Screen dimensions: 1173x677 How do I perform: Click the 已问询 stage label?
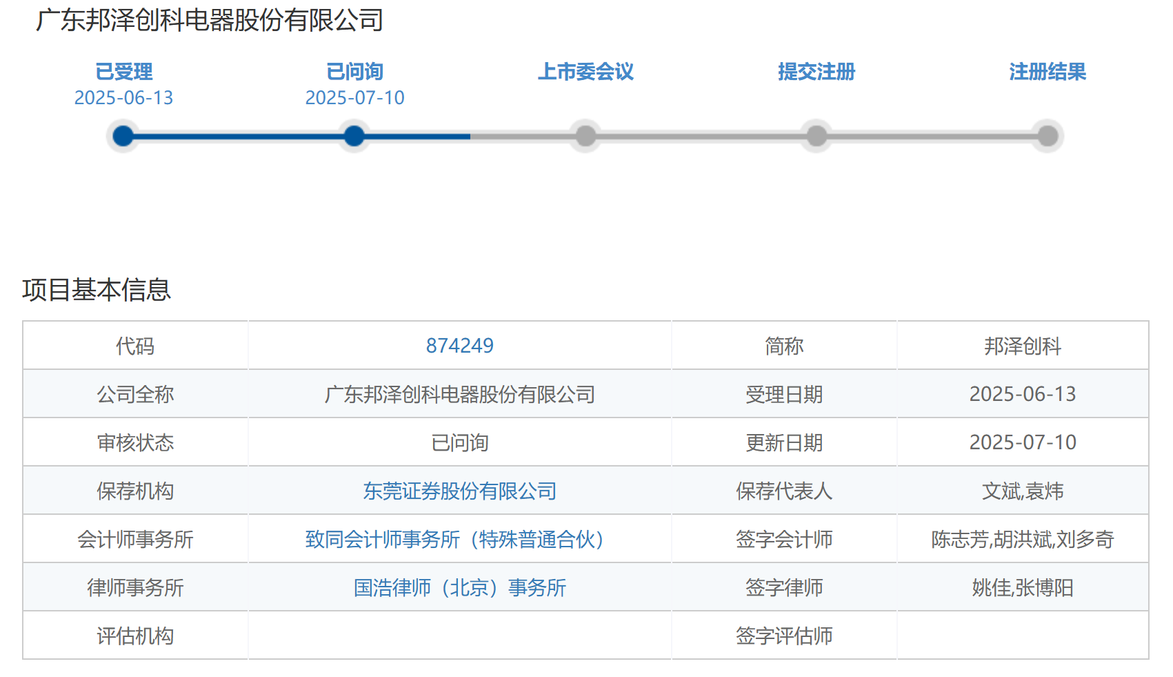coord(354,72)
